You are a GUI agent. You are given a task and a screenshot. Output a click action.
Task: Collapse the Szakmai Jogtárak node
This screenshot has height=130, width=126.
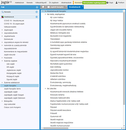pos(2,61)
